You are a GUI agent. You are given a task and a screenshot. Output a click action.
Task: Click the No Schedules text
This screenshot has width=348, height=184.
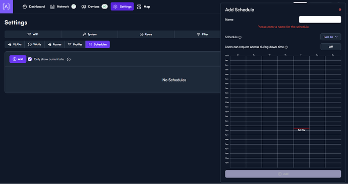pos(174,80)
